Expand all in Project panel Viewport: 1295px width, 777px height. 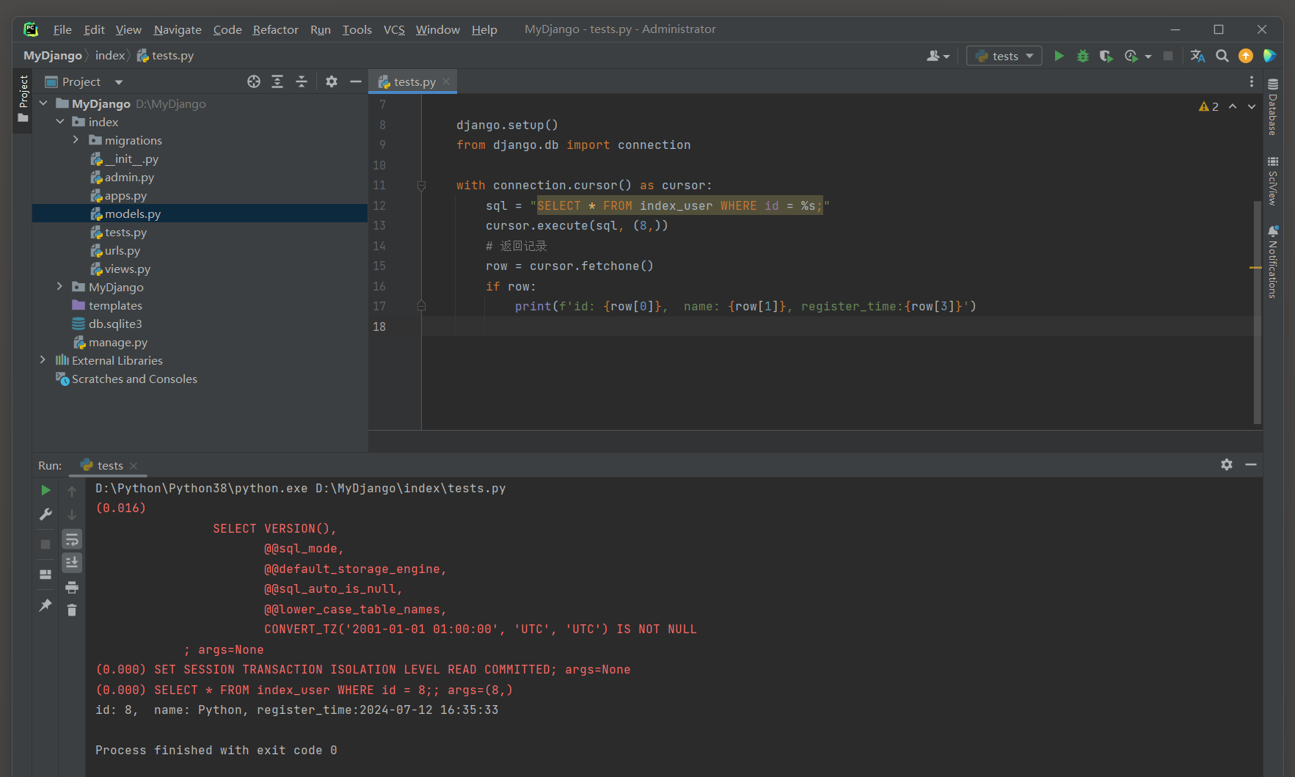pos(277,81)
